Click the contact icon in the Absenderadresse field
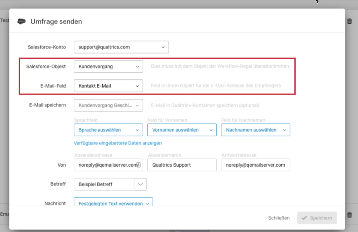Viewport: 358px width, 232px height. click(x=139, y=165)
